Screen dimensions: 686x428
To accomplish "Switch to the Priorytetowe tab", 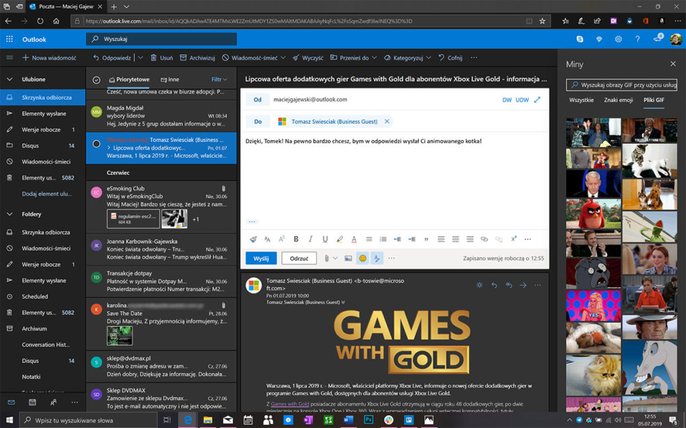I will (129, 79).
